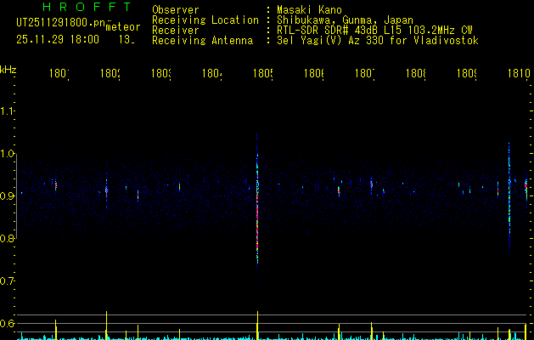Click the kHz axis unit label
Screen dimensions: 534x340
[x=8, y=70]
